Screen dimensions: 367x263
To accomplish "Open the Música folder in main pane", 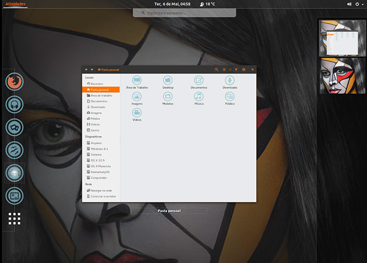I will 199,98.
